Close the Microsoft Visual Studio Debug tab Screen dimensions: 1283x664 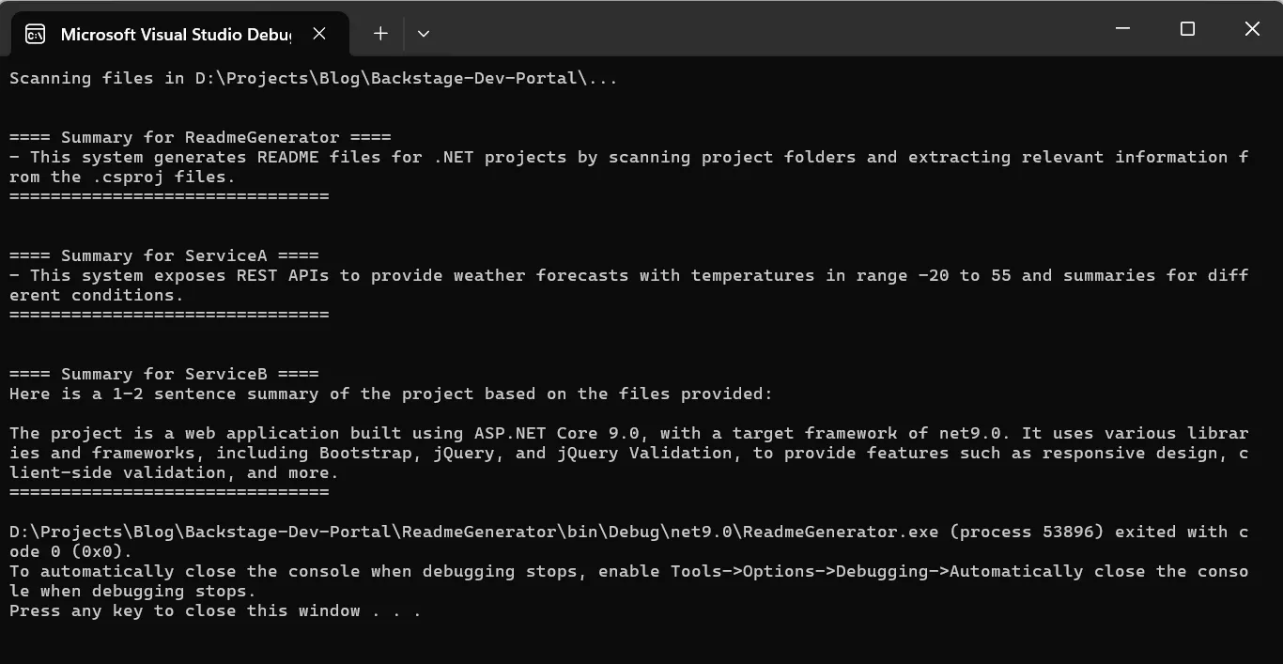[319, 34]
